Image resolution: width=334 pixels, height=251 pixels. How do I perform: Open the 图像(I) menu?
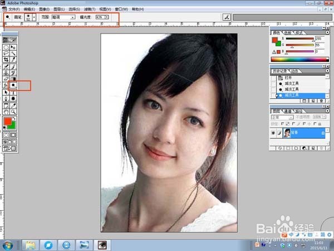[44, 9]
